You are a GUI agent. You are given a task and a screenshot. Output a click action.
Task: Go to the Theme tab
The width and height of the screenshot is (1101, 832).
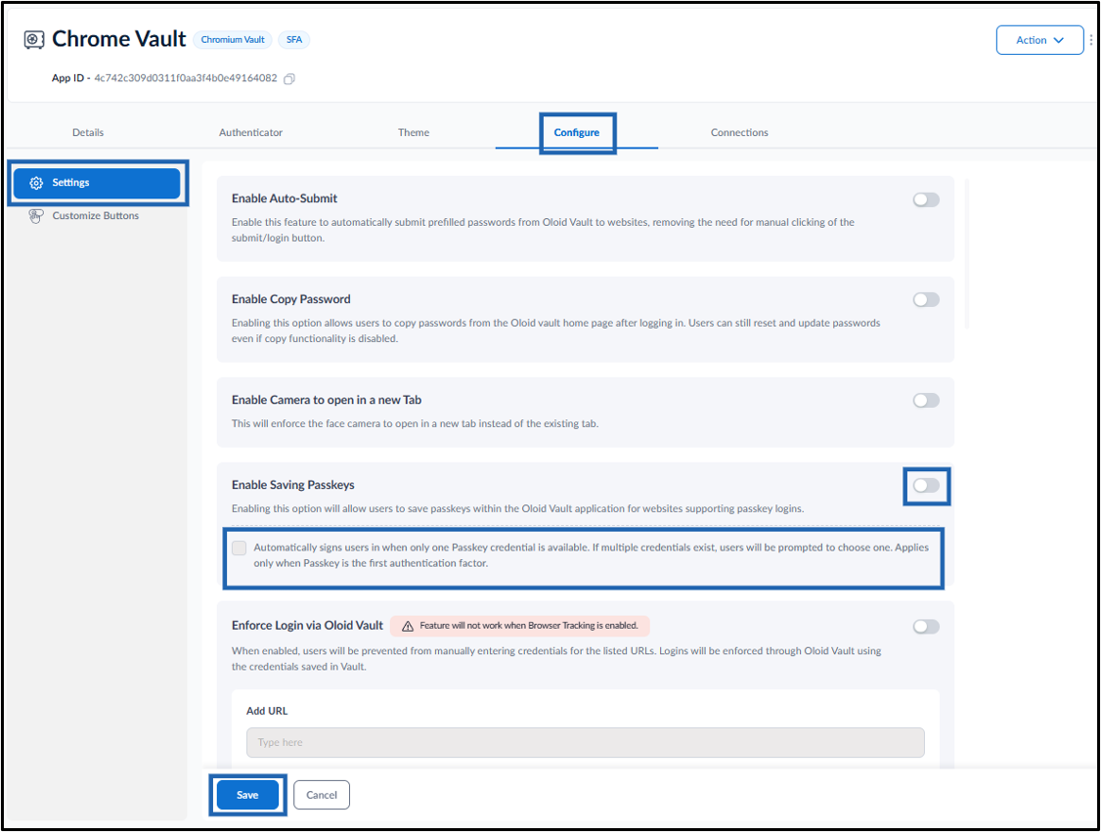[x=414, y=132]
